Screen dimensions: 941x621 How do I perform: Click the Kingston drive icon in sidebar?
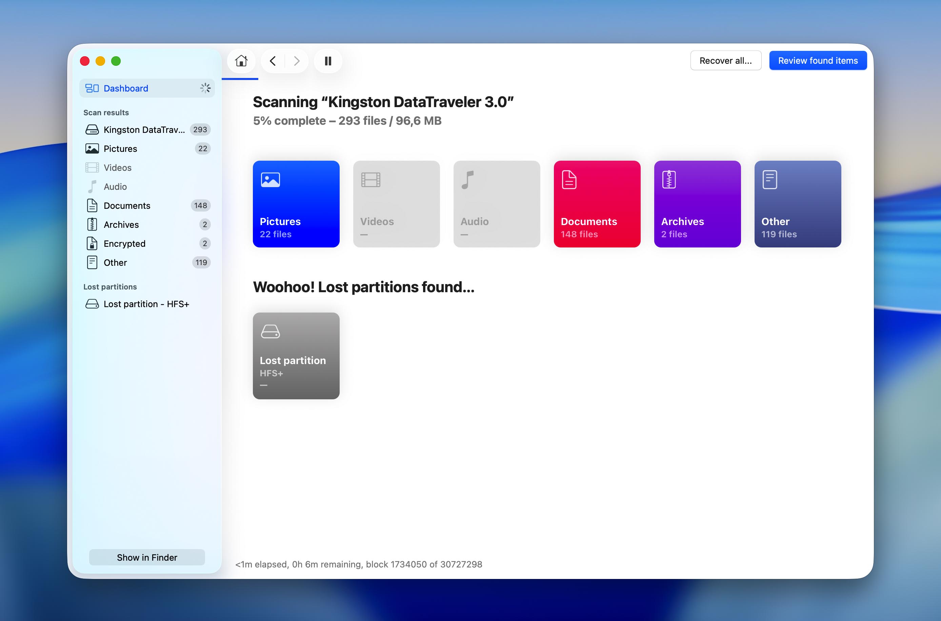pos(92,129)
